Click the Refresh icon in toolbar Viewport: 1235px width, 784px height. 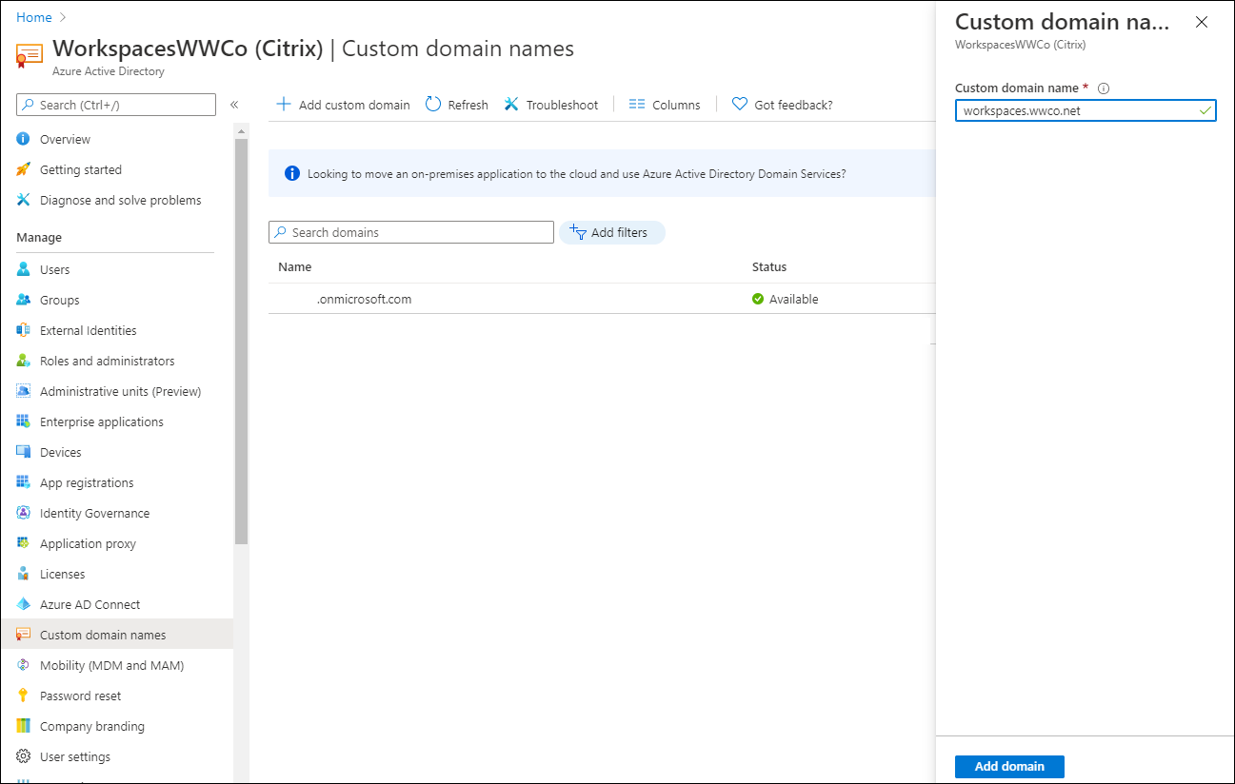tap(433, 105)
